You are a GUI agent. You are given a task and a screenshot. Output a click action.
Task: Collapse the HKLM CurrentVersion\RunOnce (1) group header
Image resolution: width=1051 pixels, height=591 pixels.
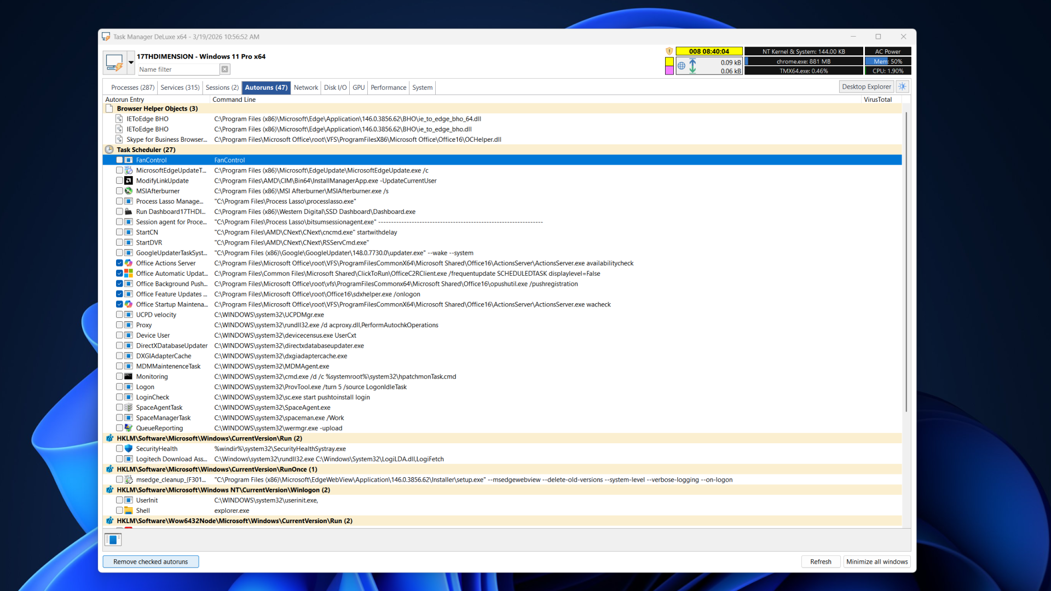coord(502,470)
